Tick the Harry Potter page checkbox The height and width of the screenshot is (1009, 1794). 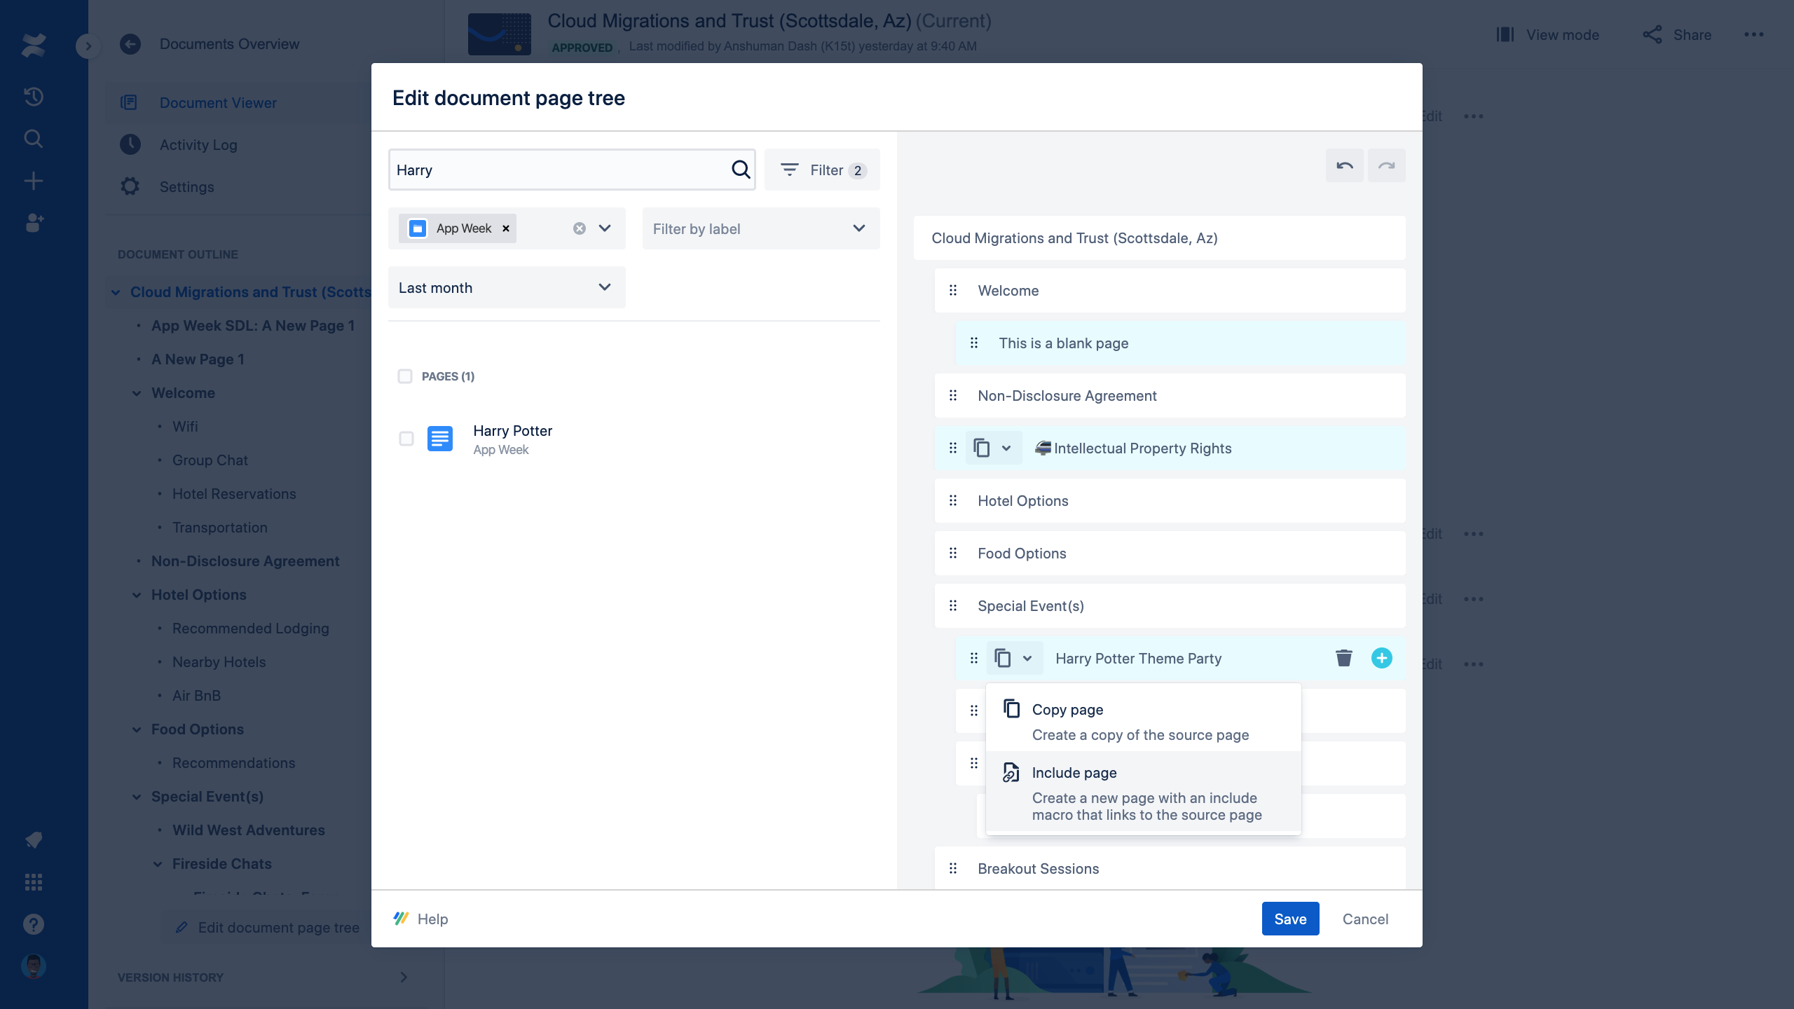406,439
